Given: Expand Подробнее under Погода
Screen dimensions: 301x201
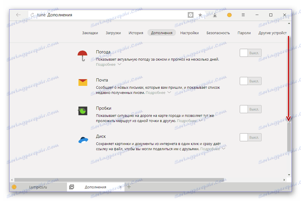Looking at the screenshot, I should coord(108,64).
